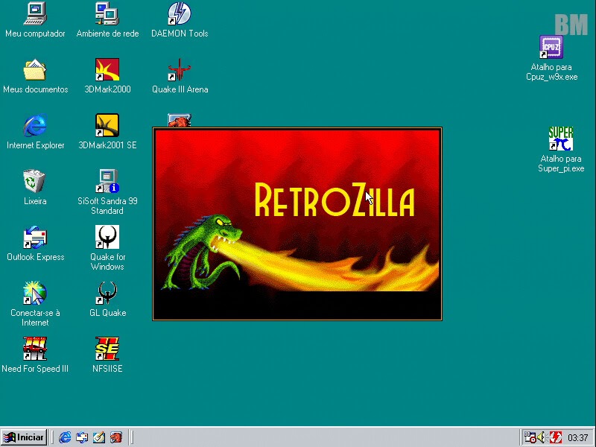Open Internet Explorer from the Quick Launch bar

[x=65, y=437]
